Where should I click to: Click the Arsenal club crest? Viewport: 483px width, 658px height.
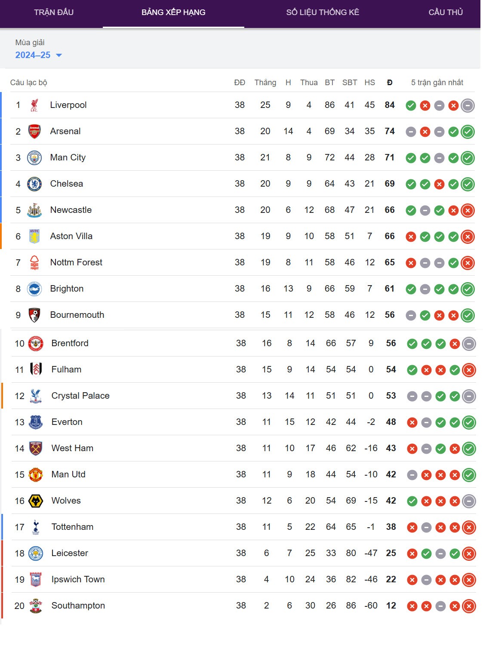tap(34, 131)
